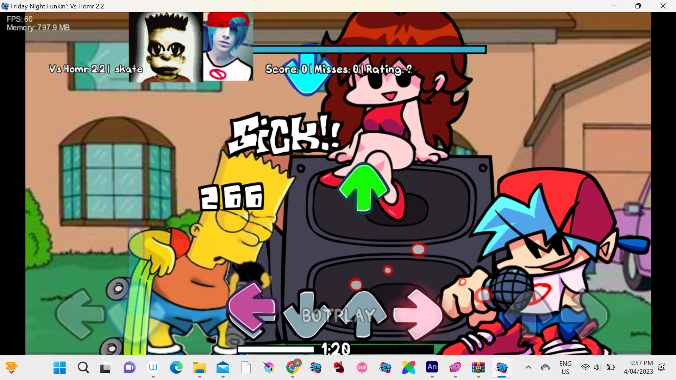Click opponent's faded left arrow receptor

click(x=80, y=314)
